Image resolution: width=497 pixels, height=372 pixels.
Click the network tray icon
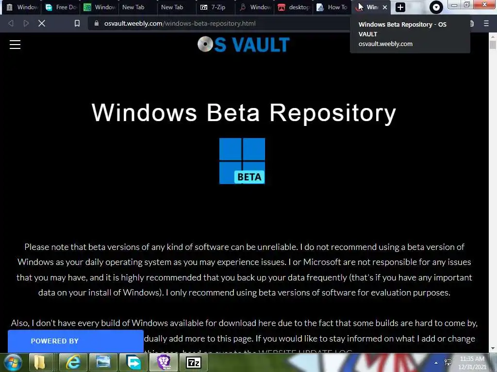(x=448, y=362)
